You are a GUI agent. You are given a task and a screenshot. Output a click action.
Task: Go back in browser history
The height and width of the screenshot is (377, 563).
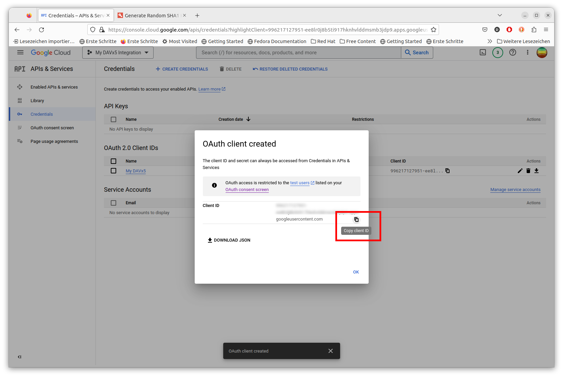click(17, 30)
